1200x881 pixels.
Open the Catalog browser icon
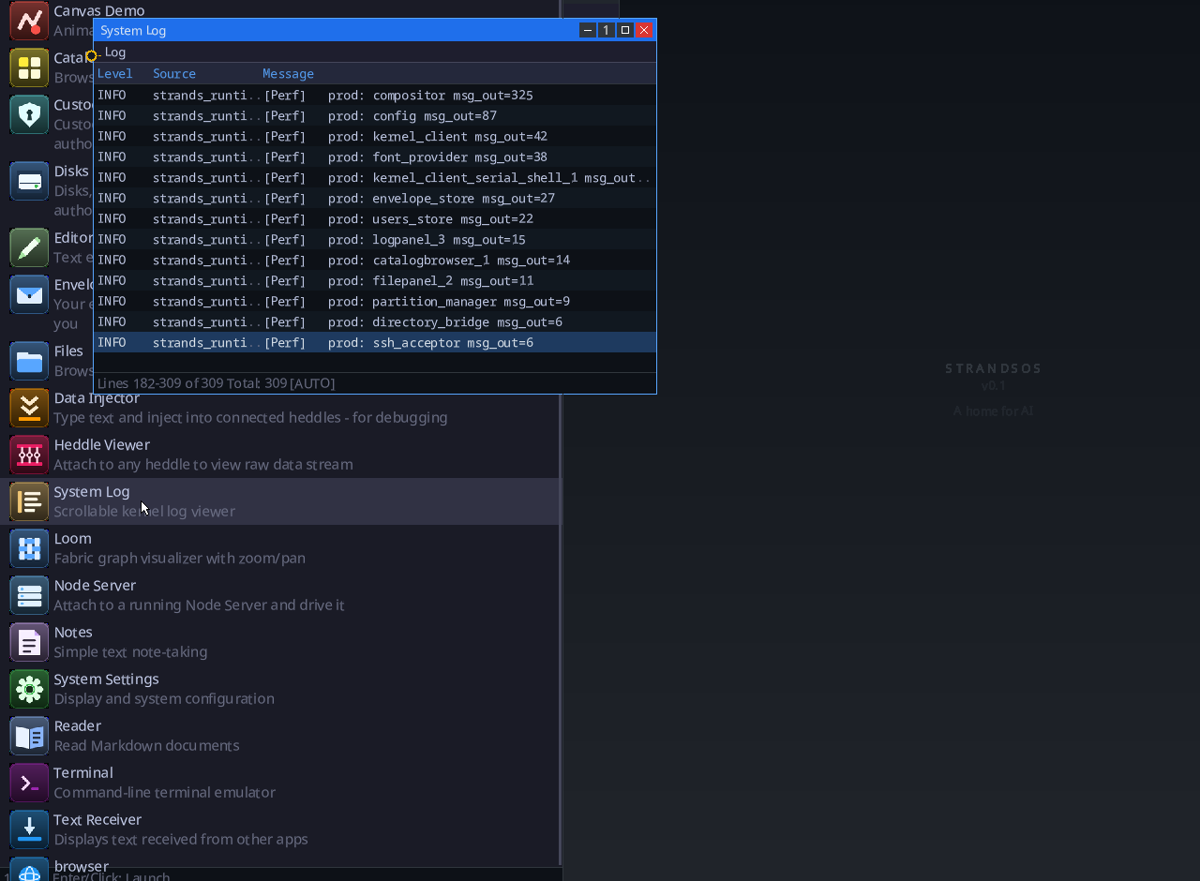coord(29,67)
